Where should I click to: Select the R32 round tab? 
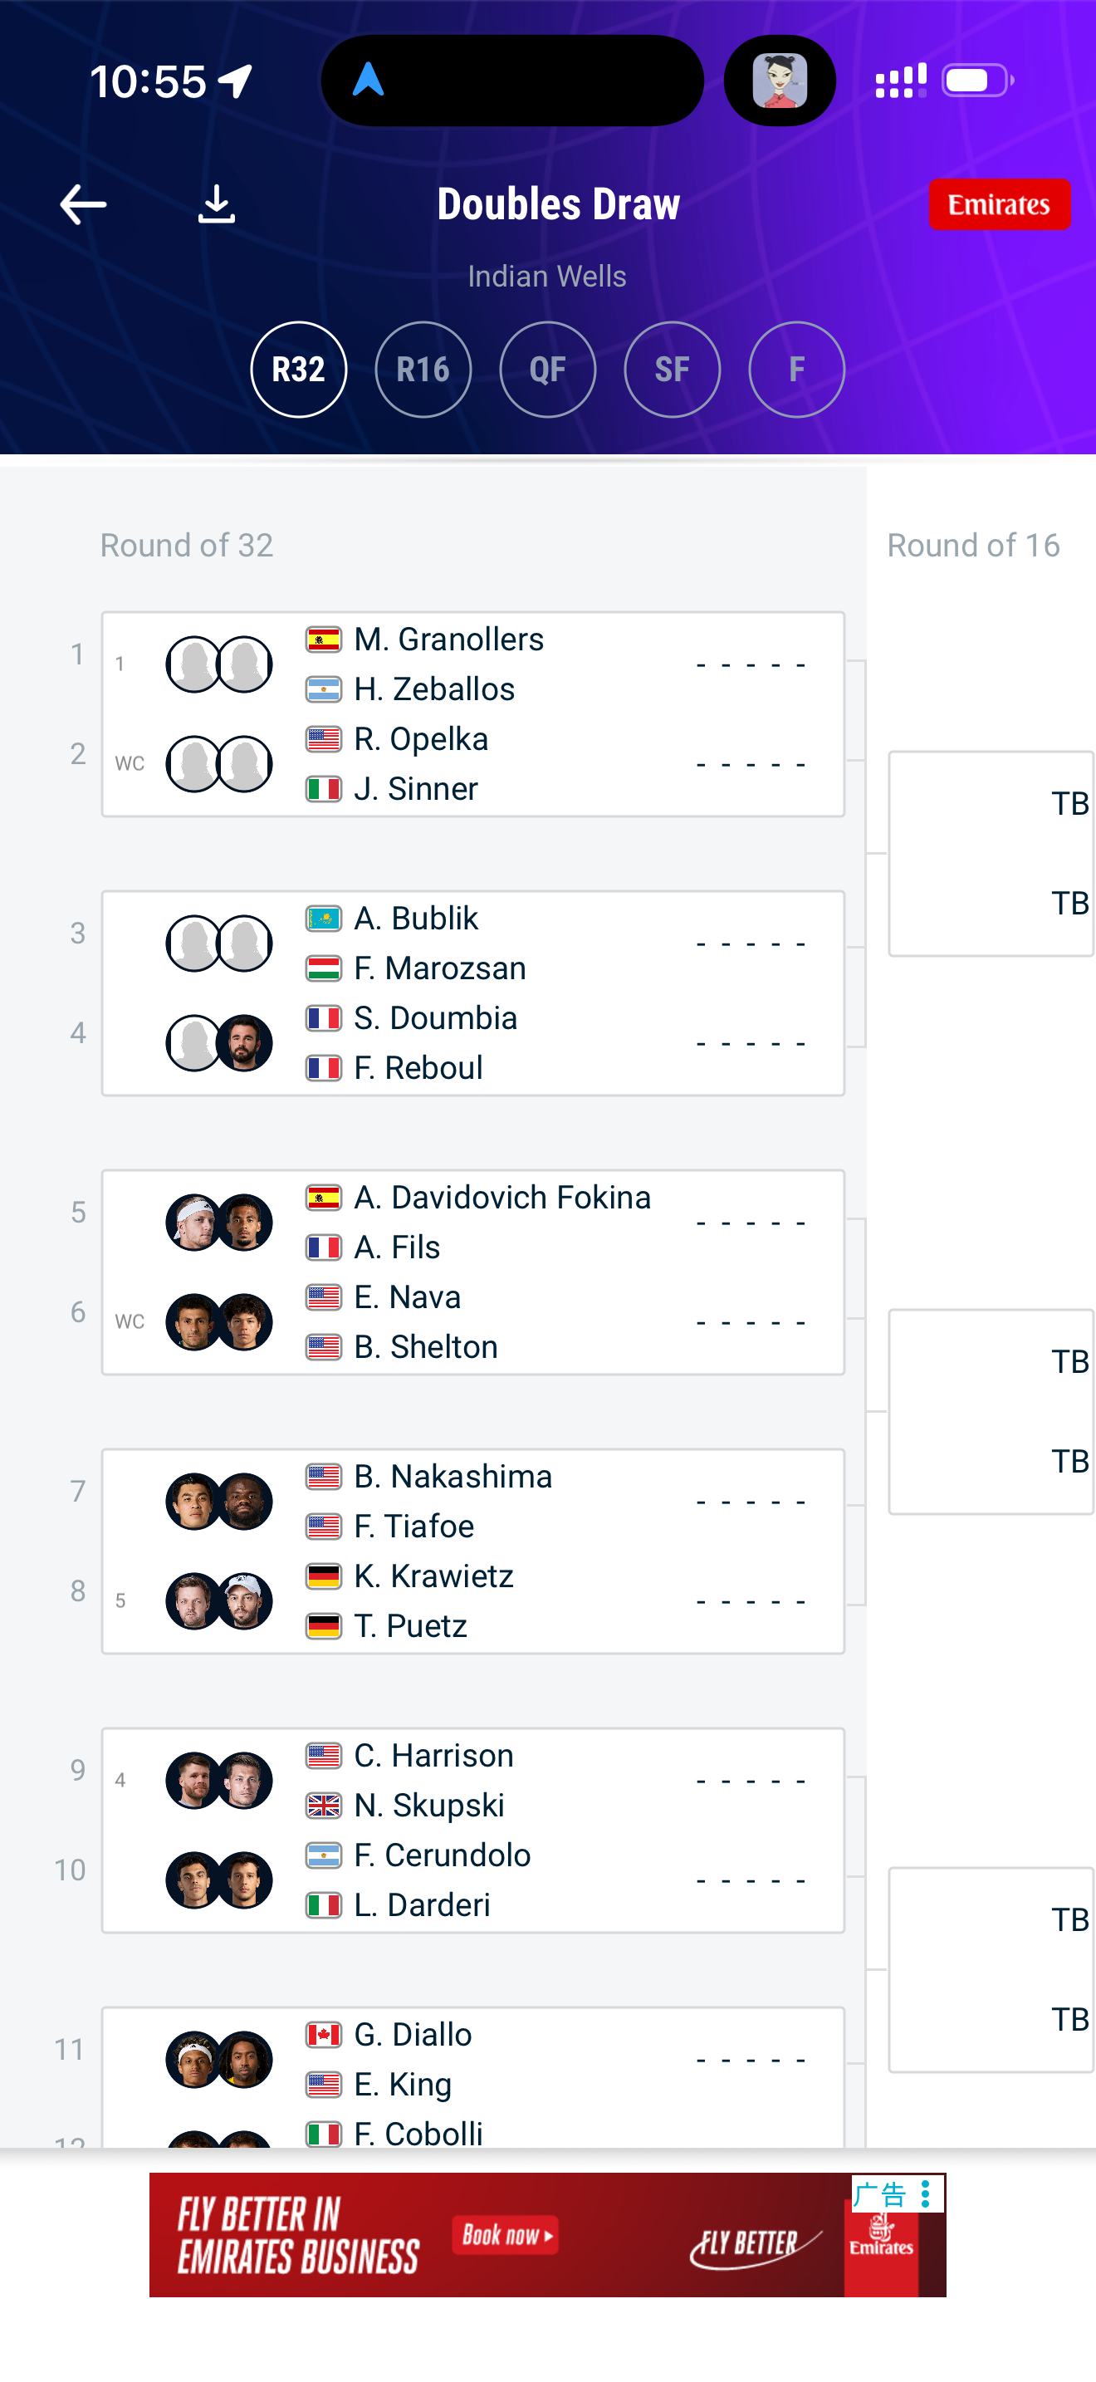298,370
